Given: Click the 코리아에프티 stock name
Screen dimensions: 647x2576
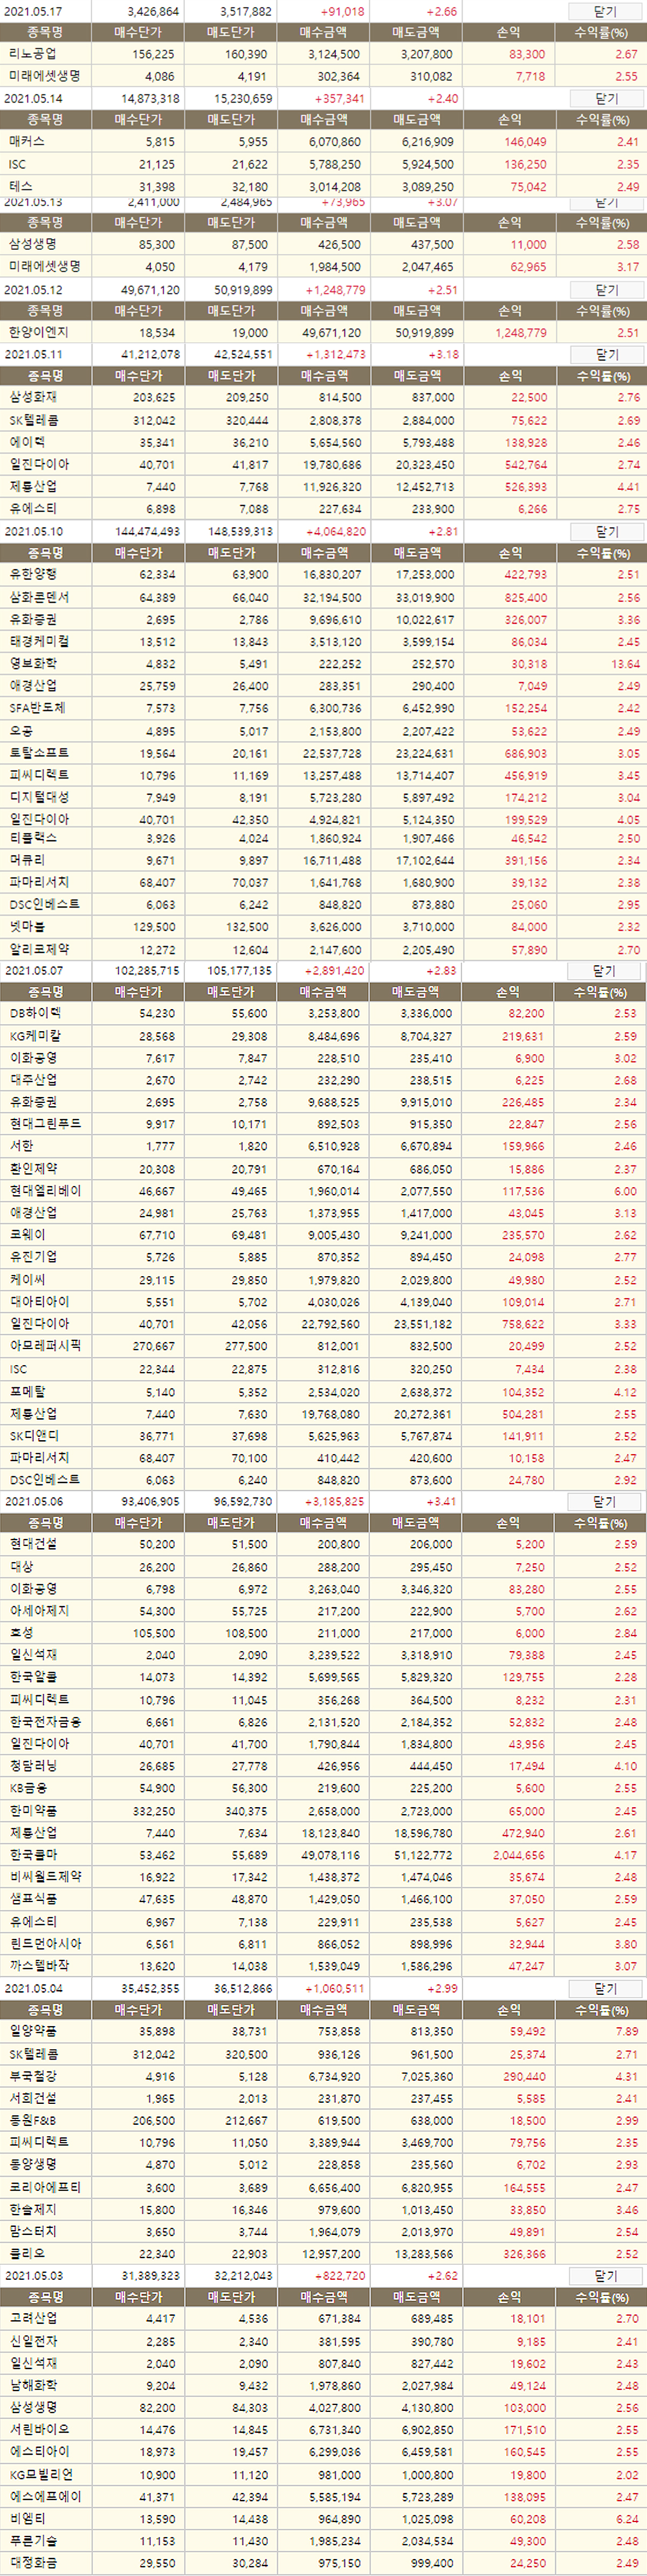Looking at the screenshot, I should pyautogui.click(x=45, y=2187).
